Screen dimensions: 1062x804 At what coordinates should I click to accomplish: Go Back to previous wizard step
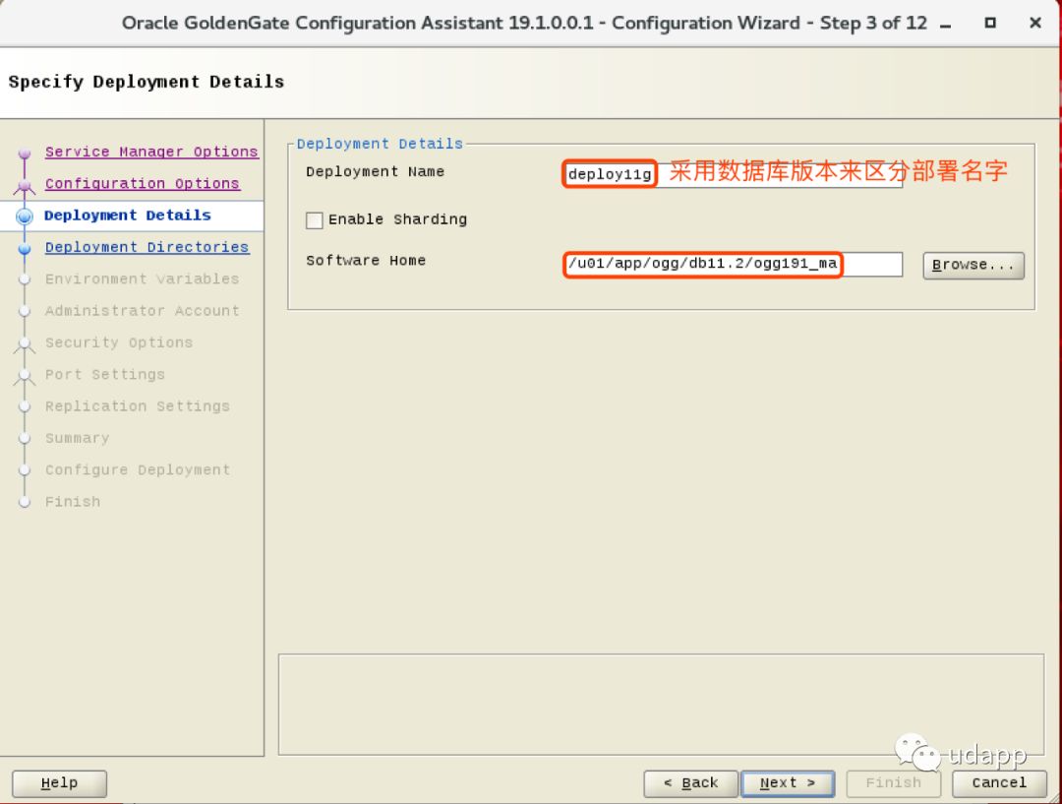tap(691, 783)
